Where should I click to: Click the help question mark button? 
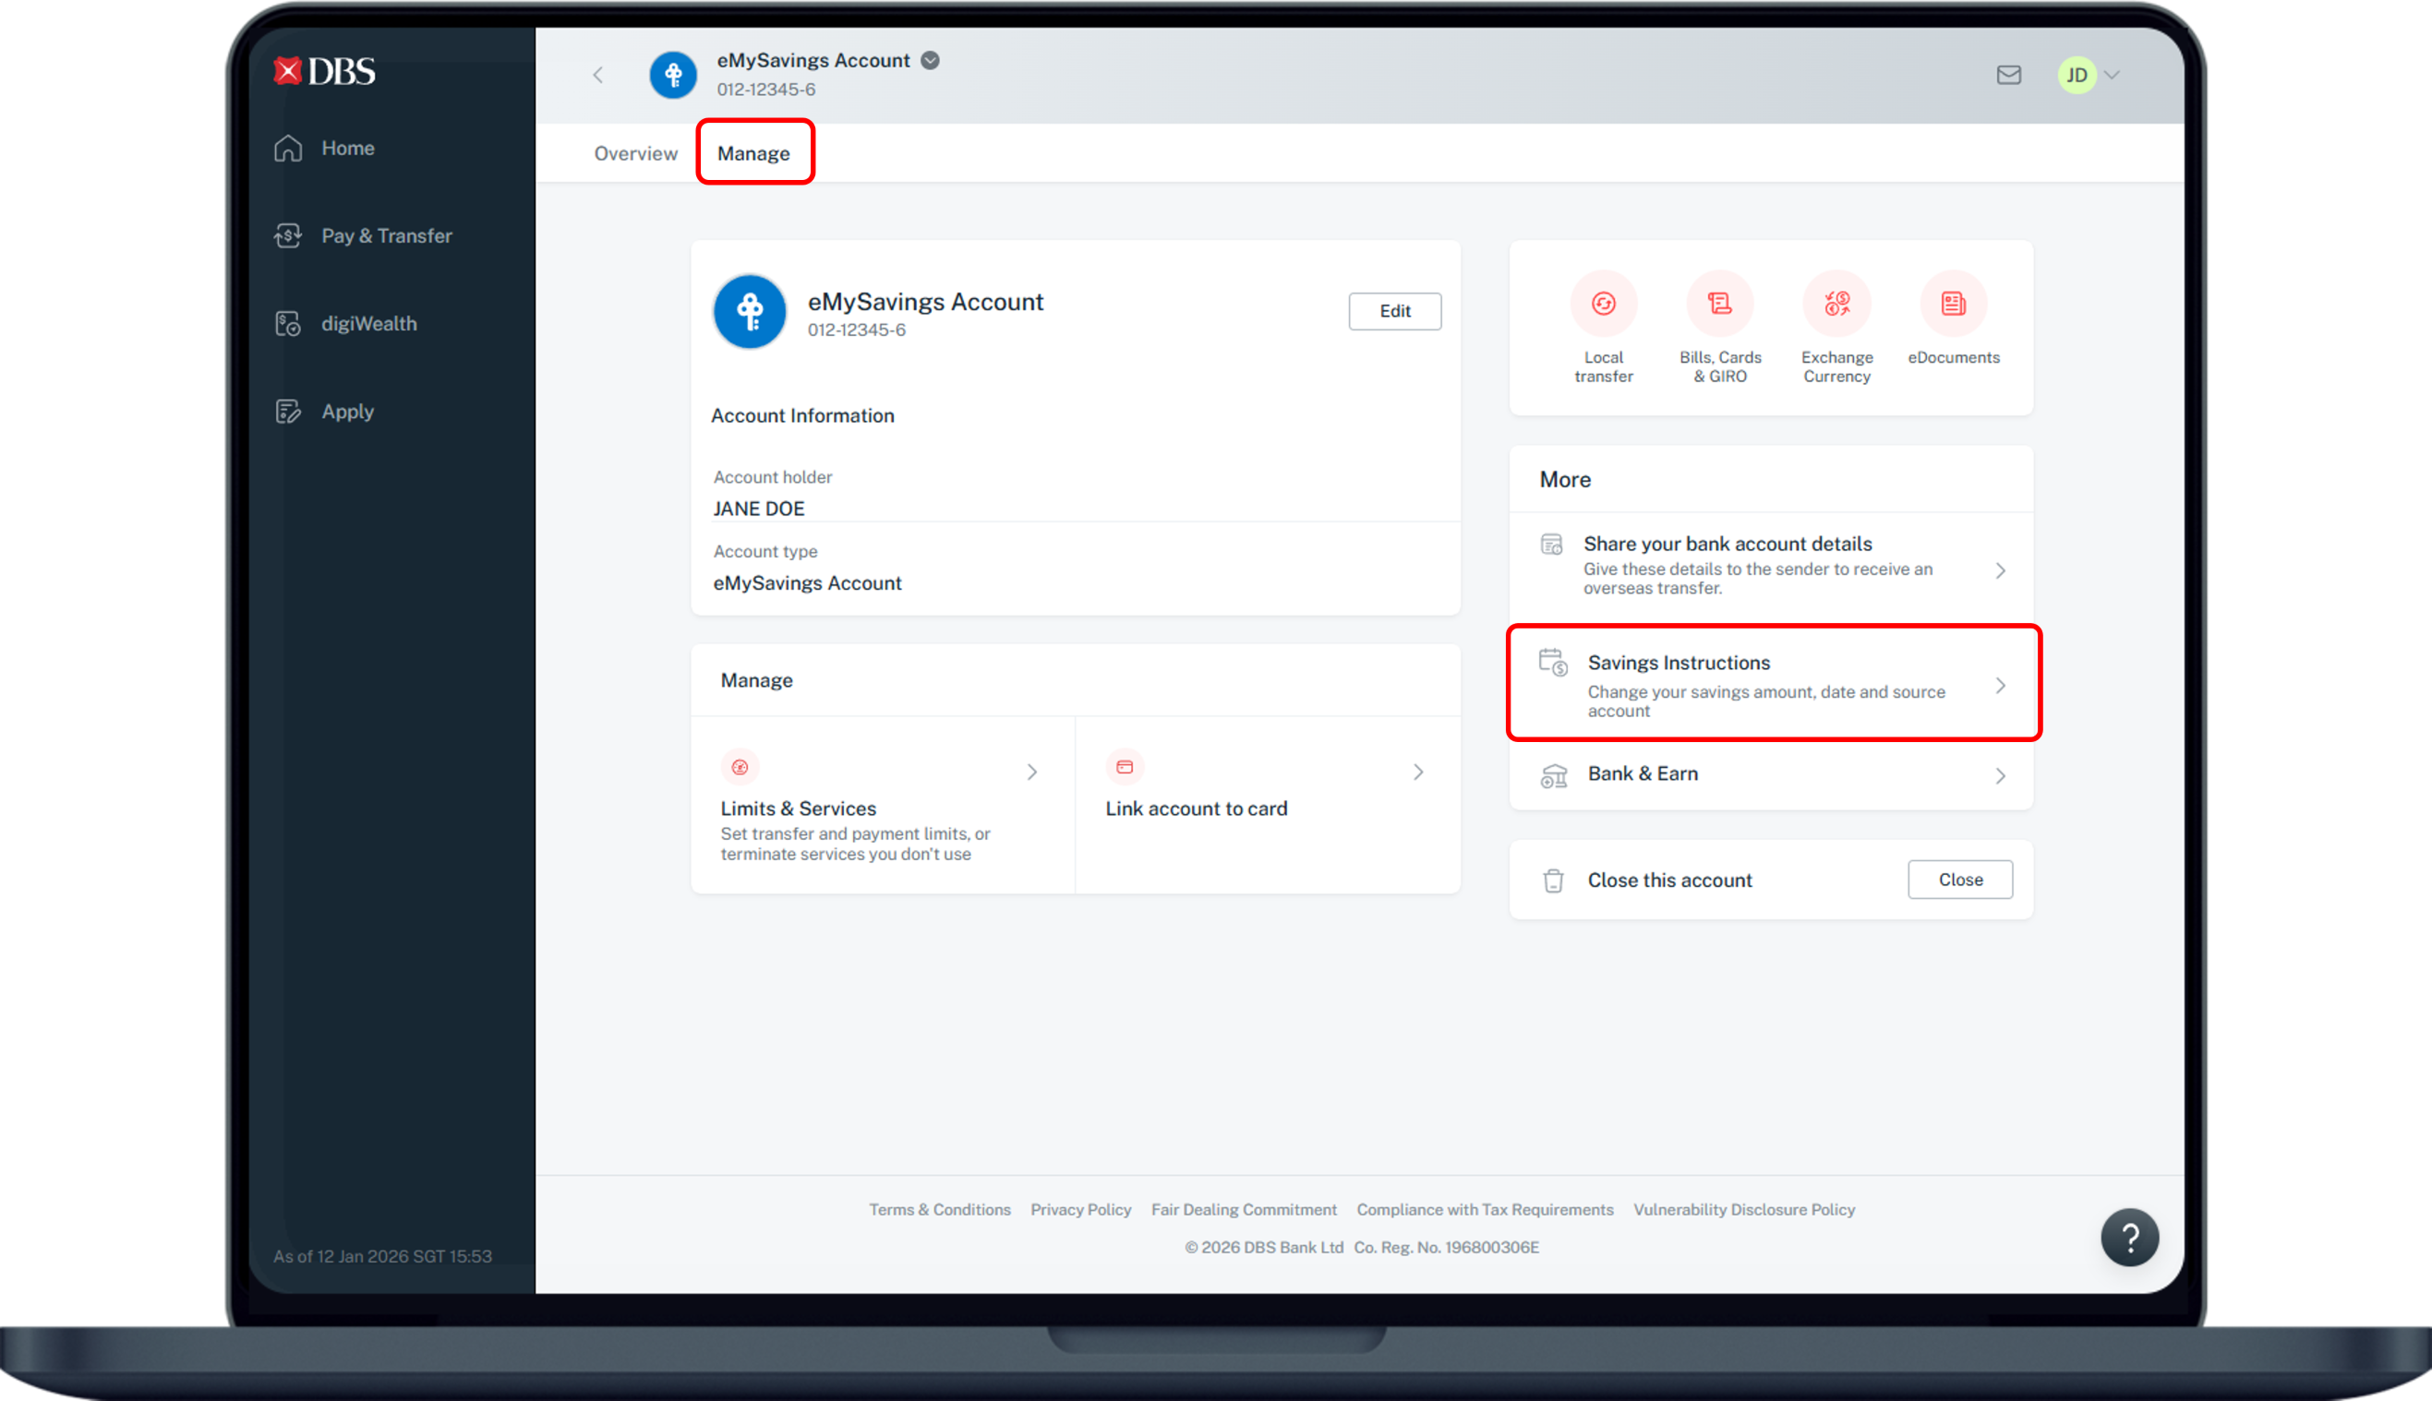[x=2130, y=1238]
